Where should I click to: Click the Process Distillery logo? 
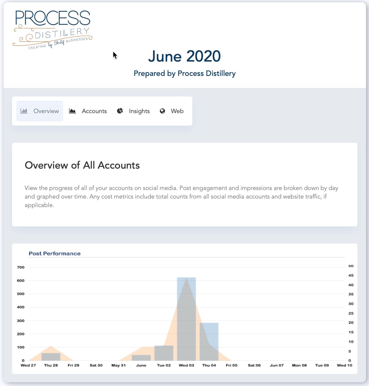point(53,29)
